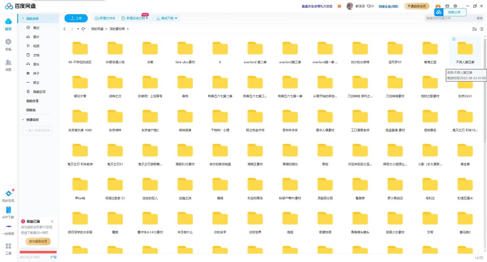Open 回收站 from the left panel
487x262 pixels.
tap(31, 110)
